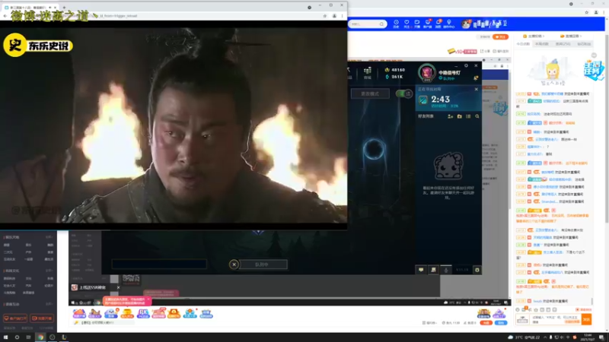Open a new tab in front Chrome window
Image resolution: width=609 pixels, height=342 pixels.
point(64,8)
